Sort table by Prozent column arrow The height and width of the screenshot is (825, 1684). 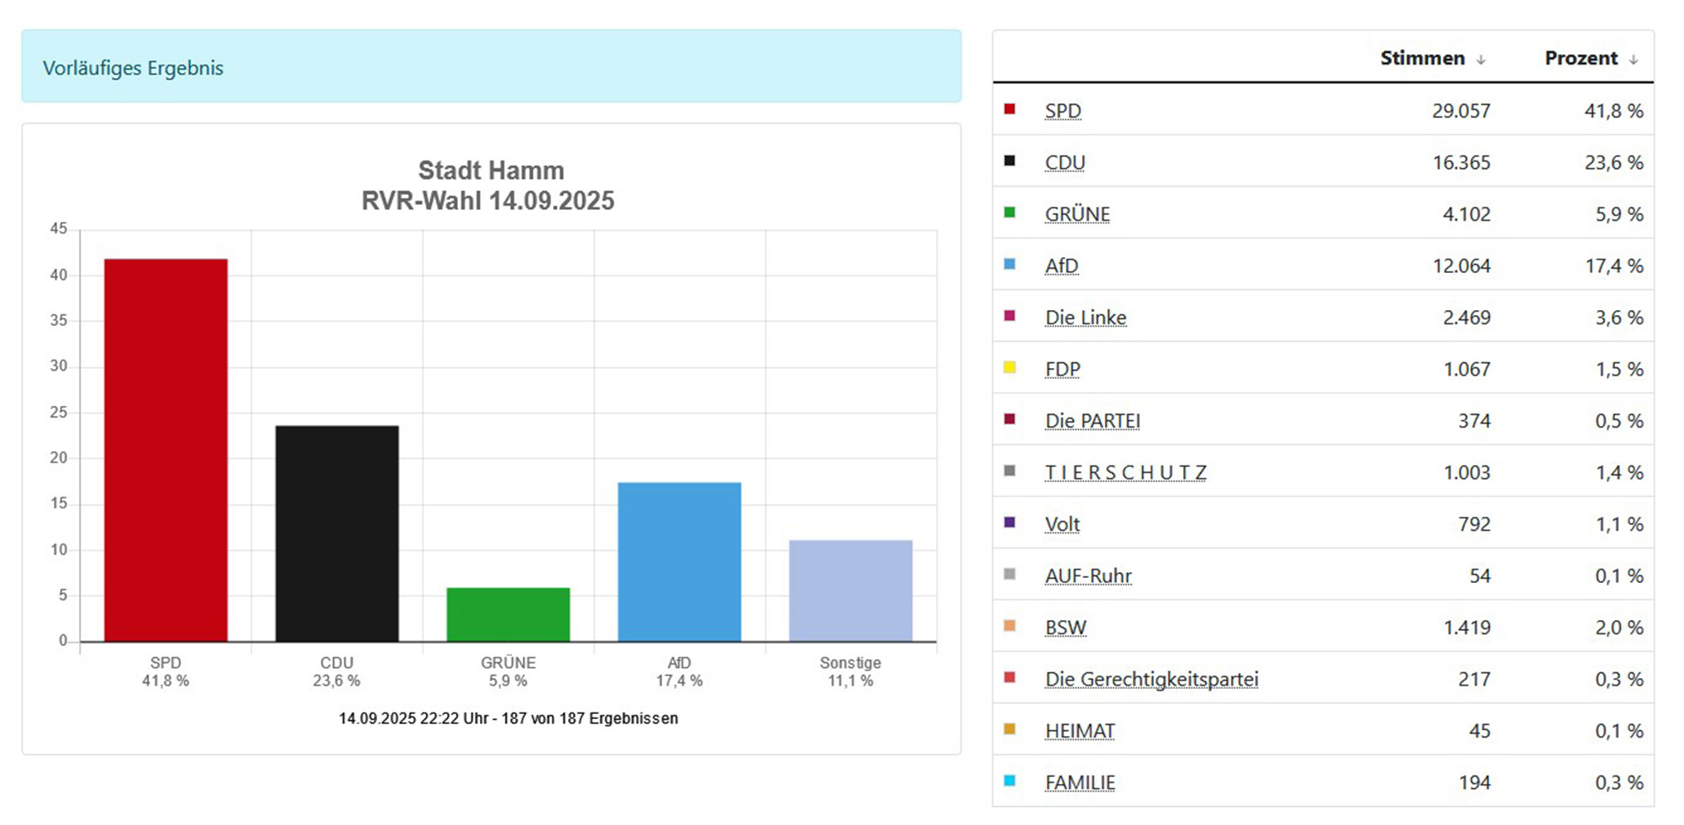coord(1634,60)
